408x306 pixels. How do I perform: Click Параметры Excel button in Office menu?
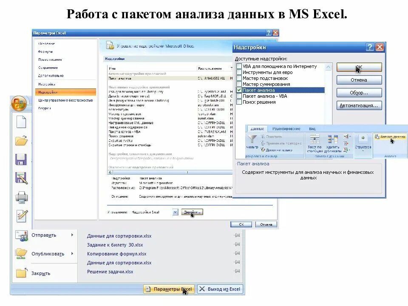(x=169, y=289)
